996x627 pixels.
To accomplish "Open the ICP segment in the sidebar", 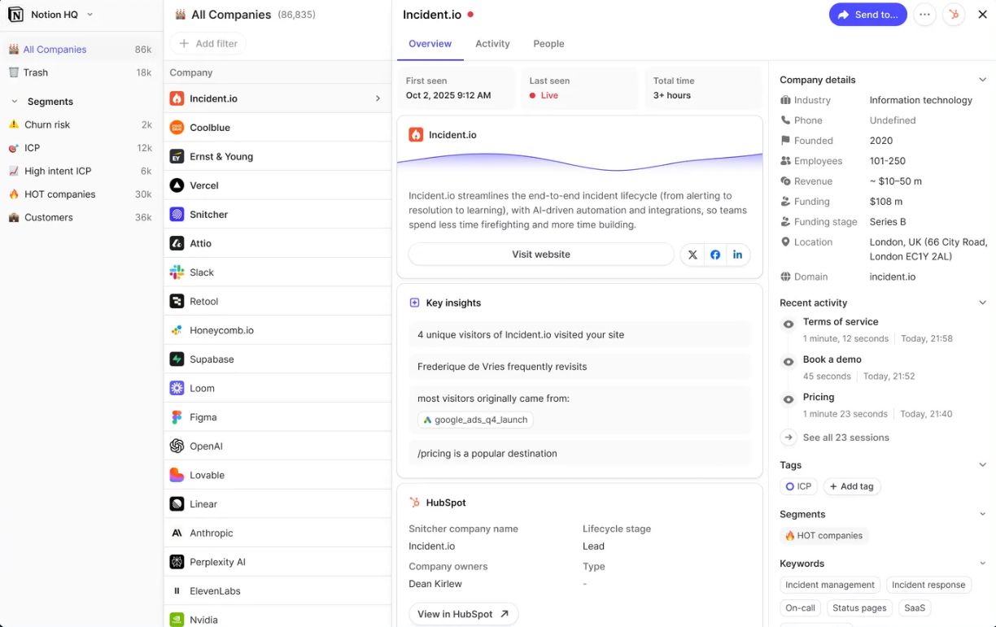I will pyautogui.click(x=80, y=148).
